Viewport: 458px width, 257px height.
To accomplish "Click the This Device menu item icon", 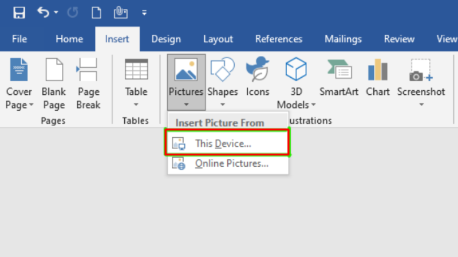I will pos(179,144).
